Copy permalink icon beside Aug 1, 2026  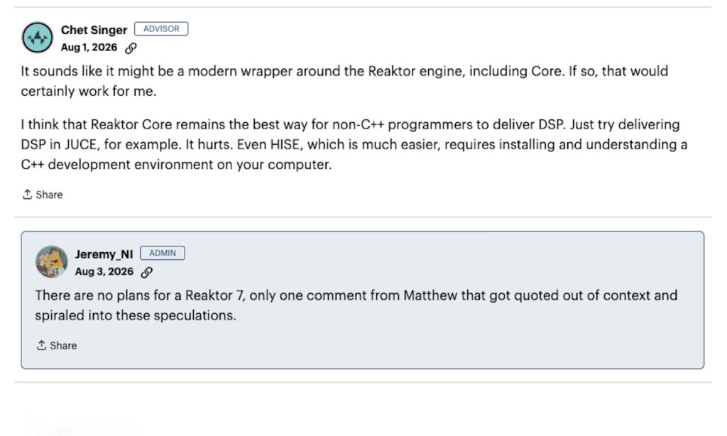(x=131, y=48)
